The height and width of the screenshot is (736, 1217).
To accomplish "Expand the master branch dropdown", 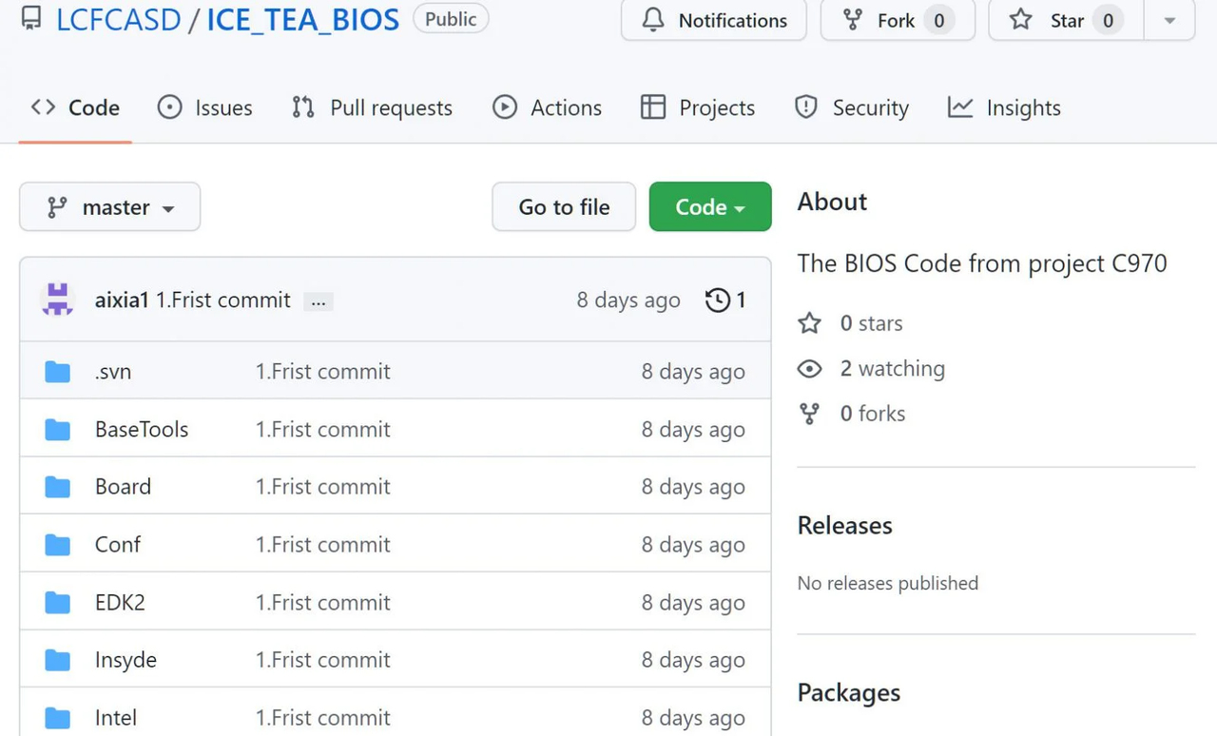I will [x=110, y=207].
